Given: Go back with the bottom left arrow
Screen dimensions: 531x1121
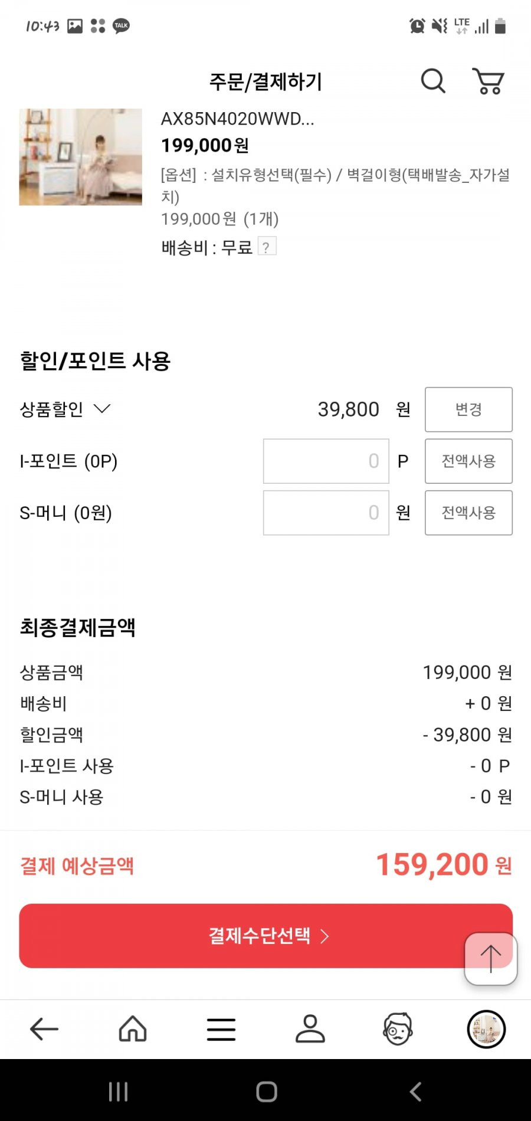Looking at the screenshot, I should (44, 1029).
